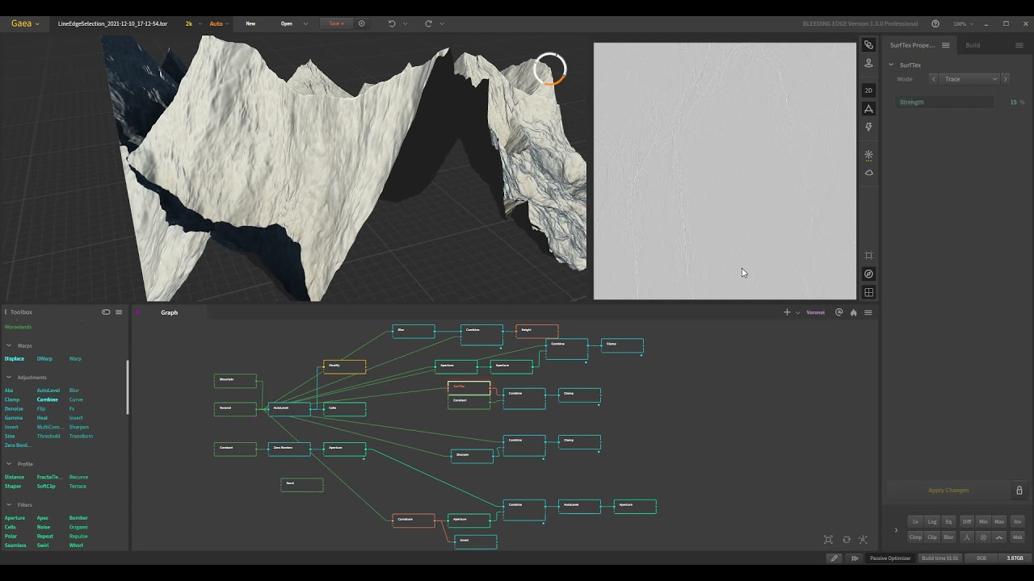Switch to the Build tab
The width and height of the screenshot is (1034, 581).
(973, 45)
